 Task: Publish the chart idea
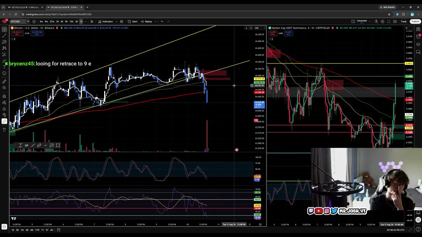415,21
